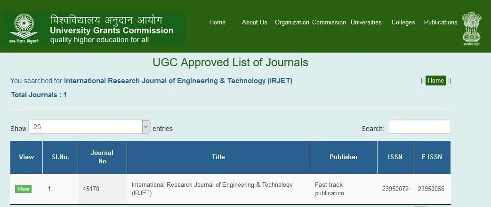Open the Colleges menu
491x207 pixels.
point(403,22)
